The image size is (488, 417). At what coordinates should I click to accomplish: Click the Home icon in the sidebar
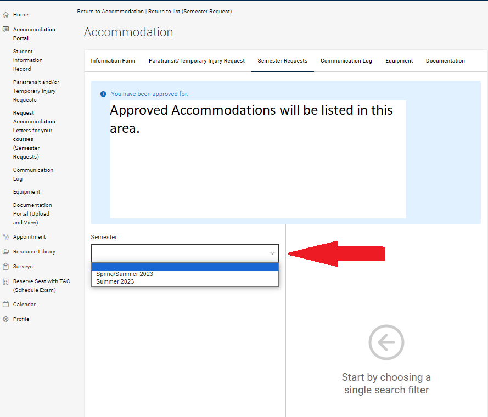tap(7, 14)
